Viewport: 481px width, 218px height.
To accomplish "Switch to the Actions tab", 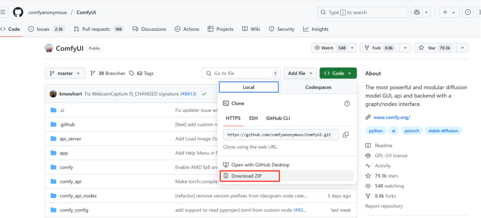I will click(x=187, y=29).
